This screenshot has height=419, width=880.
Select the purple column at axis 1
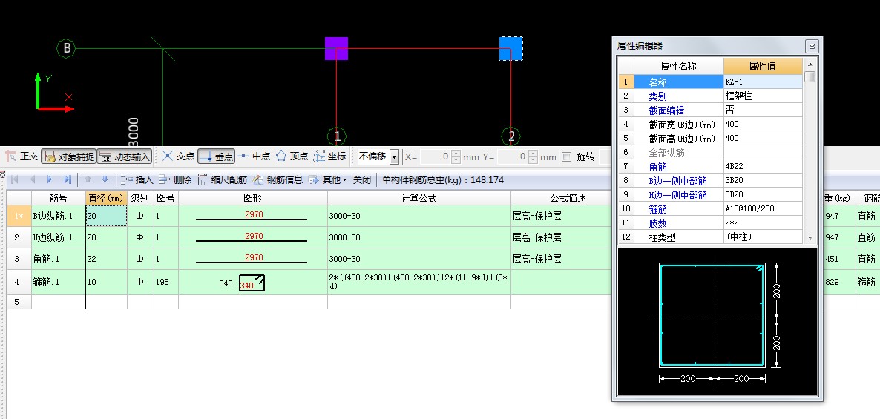click(336, 48)
